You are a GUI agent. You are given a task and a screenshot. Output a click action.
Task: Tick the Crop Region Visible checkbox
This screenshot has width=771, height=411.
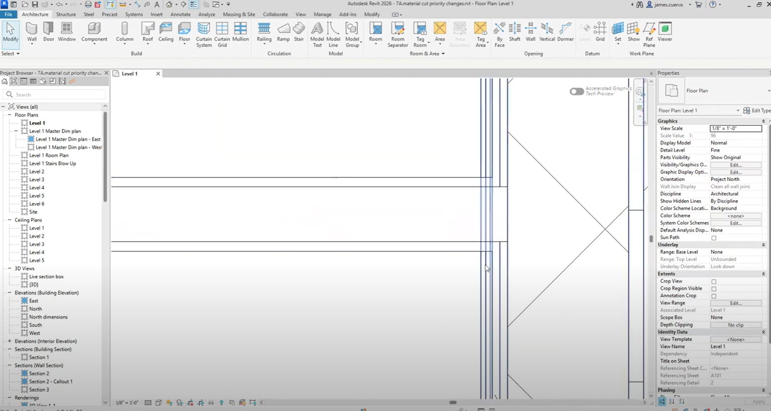pyautogui.click(x=714, y=289)
